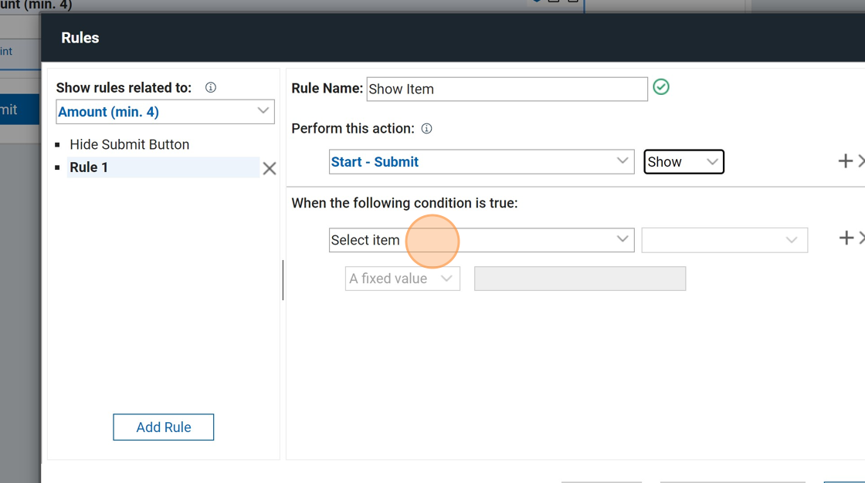Expand the Start - Submit item dropdown
This screenshot has height=483, width=865.
481,162
